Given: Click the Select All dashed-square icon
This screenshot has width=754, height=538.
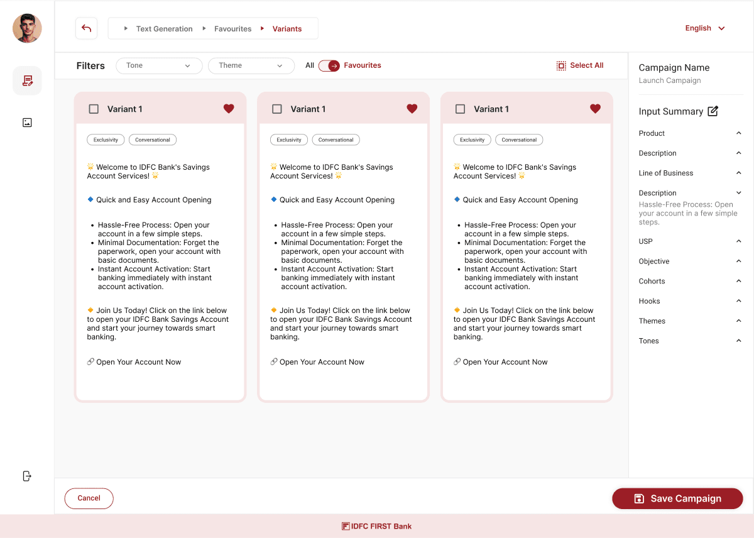Looking at the screenshot, I should tap(561, 65).
